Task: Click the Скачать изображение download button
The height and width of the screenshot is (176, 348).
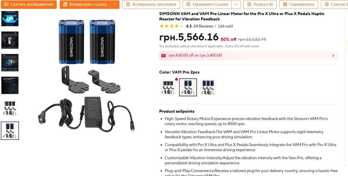Action: point(29,5)
